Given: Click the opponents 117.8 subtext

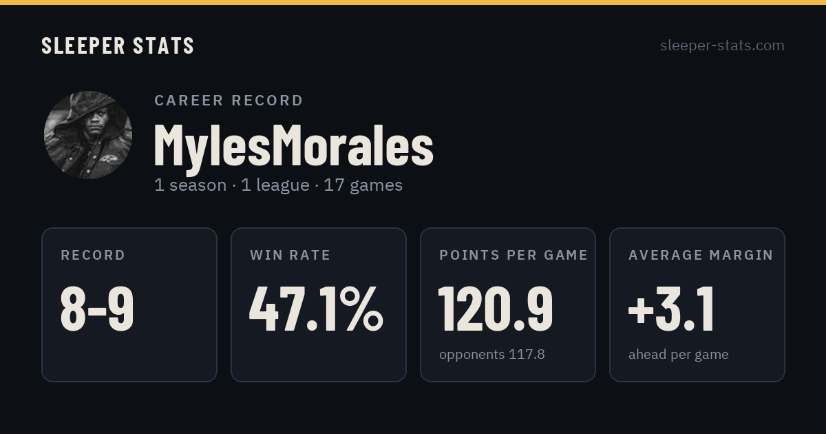Looking at the screenshot, I should tap(492, 355).
